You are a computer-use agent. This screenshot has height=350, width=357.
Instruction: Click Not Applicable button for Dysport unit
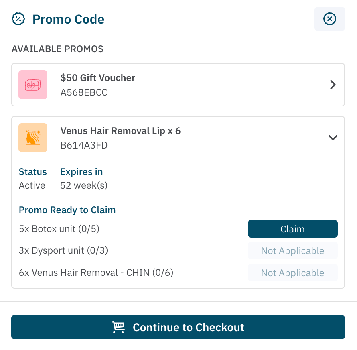[292, 251]
